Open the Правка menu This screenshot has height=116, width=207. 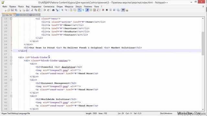tap(13, 6)
